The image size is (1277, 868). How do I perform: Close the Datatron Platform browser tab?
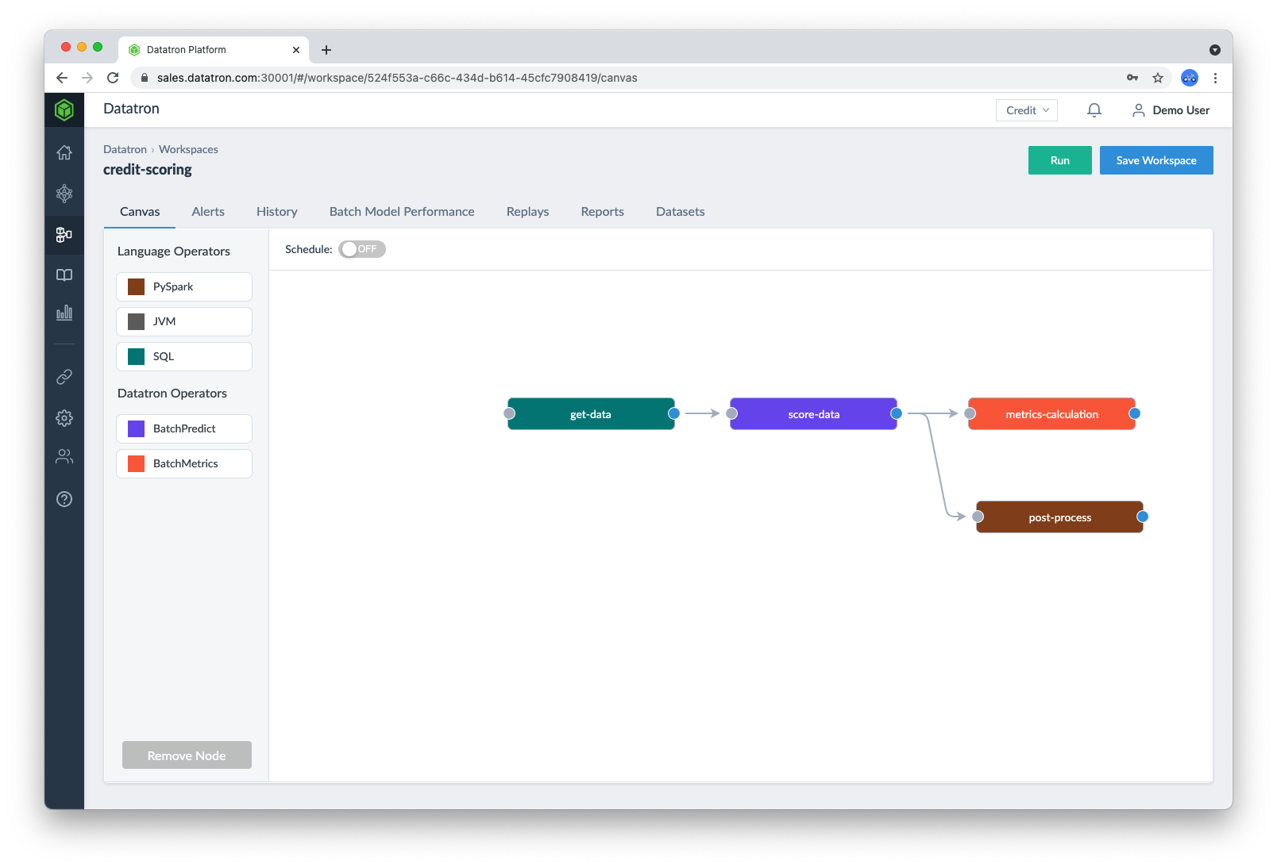296,50
